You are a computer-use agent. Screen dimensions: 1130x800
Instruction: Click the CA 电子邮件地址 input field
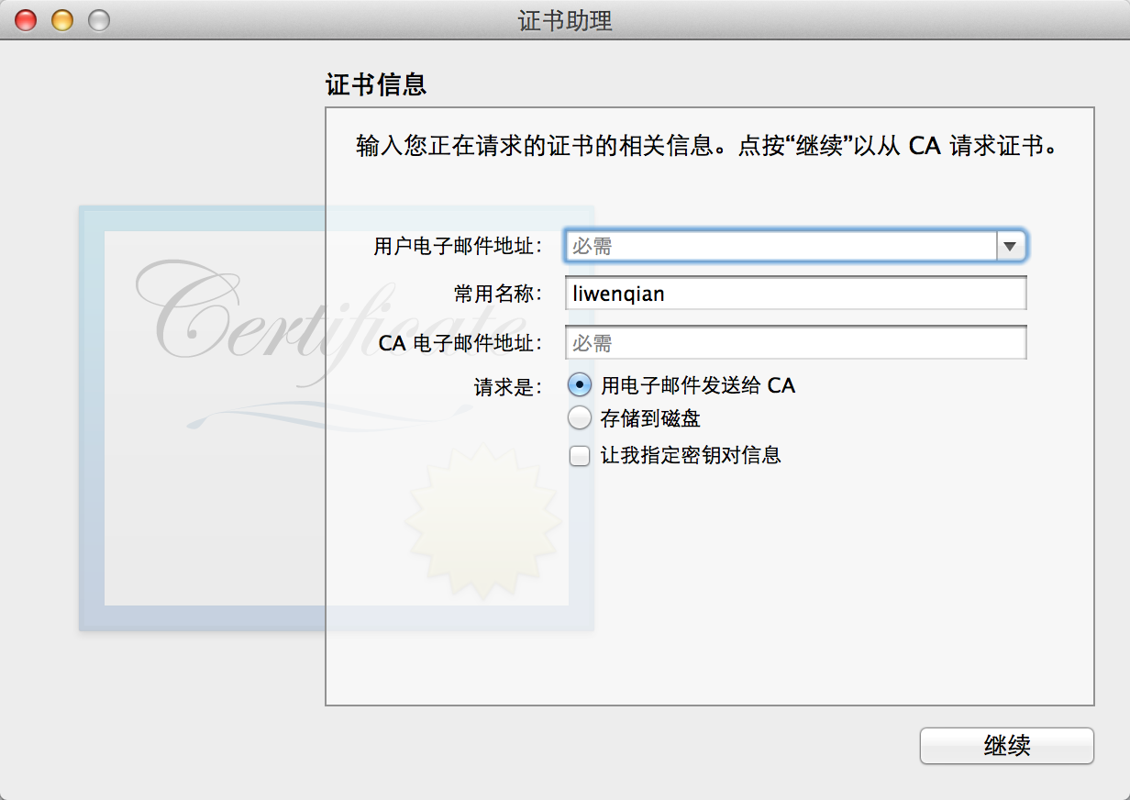click(x=796, y=343)
